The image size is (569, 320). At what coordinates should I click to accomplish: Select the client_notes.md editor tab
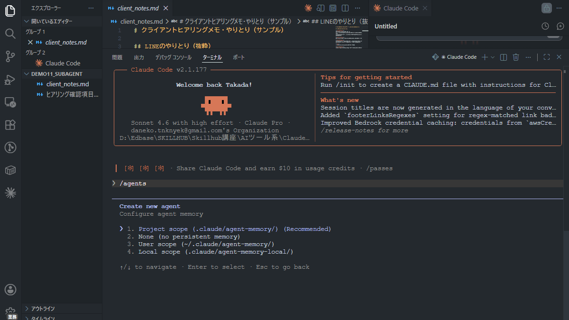(x=138, y=8)
